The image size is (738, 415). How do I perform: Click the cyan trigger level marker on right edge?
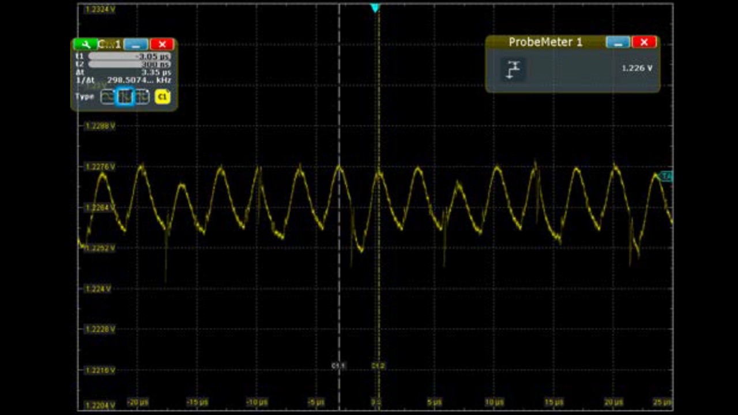(666, 176)
